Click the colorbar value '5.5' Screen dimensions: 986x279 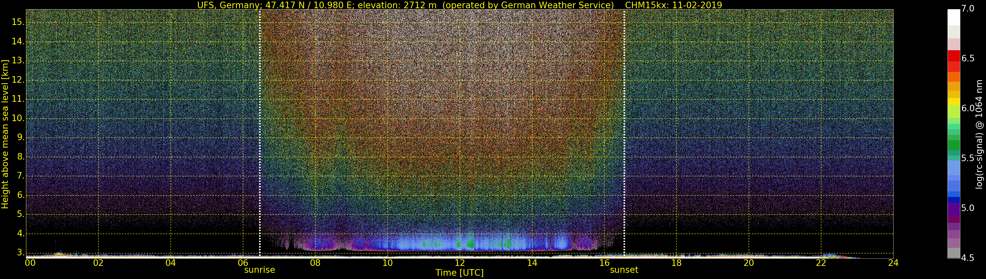point(968,158)
